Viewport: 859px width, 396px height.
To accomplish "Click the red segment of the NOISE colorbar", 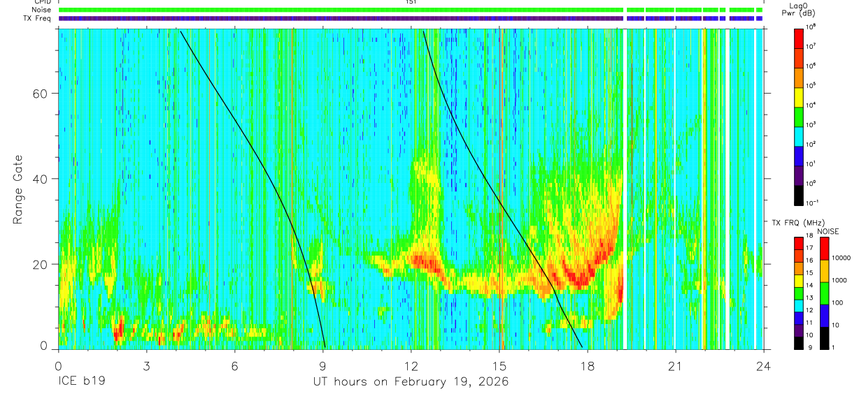I will [x=824, y=249].
